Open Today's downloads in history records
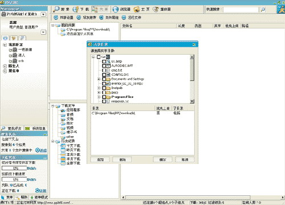The width and height of the screenshot is (285, 205). point(71,146)
